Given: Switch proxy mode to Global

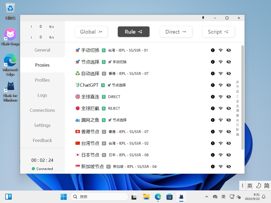Looking at the screenshot, I should point(91,32).
